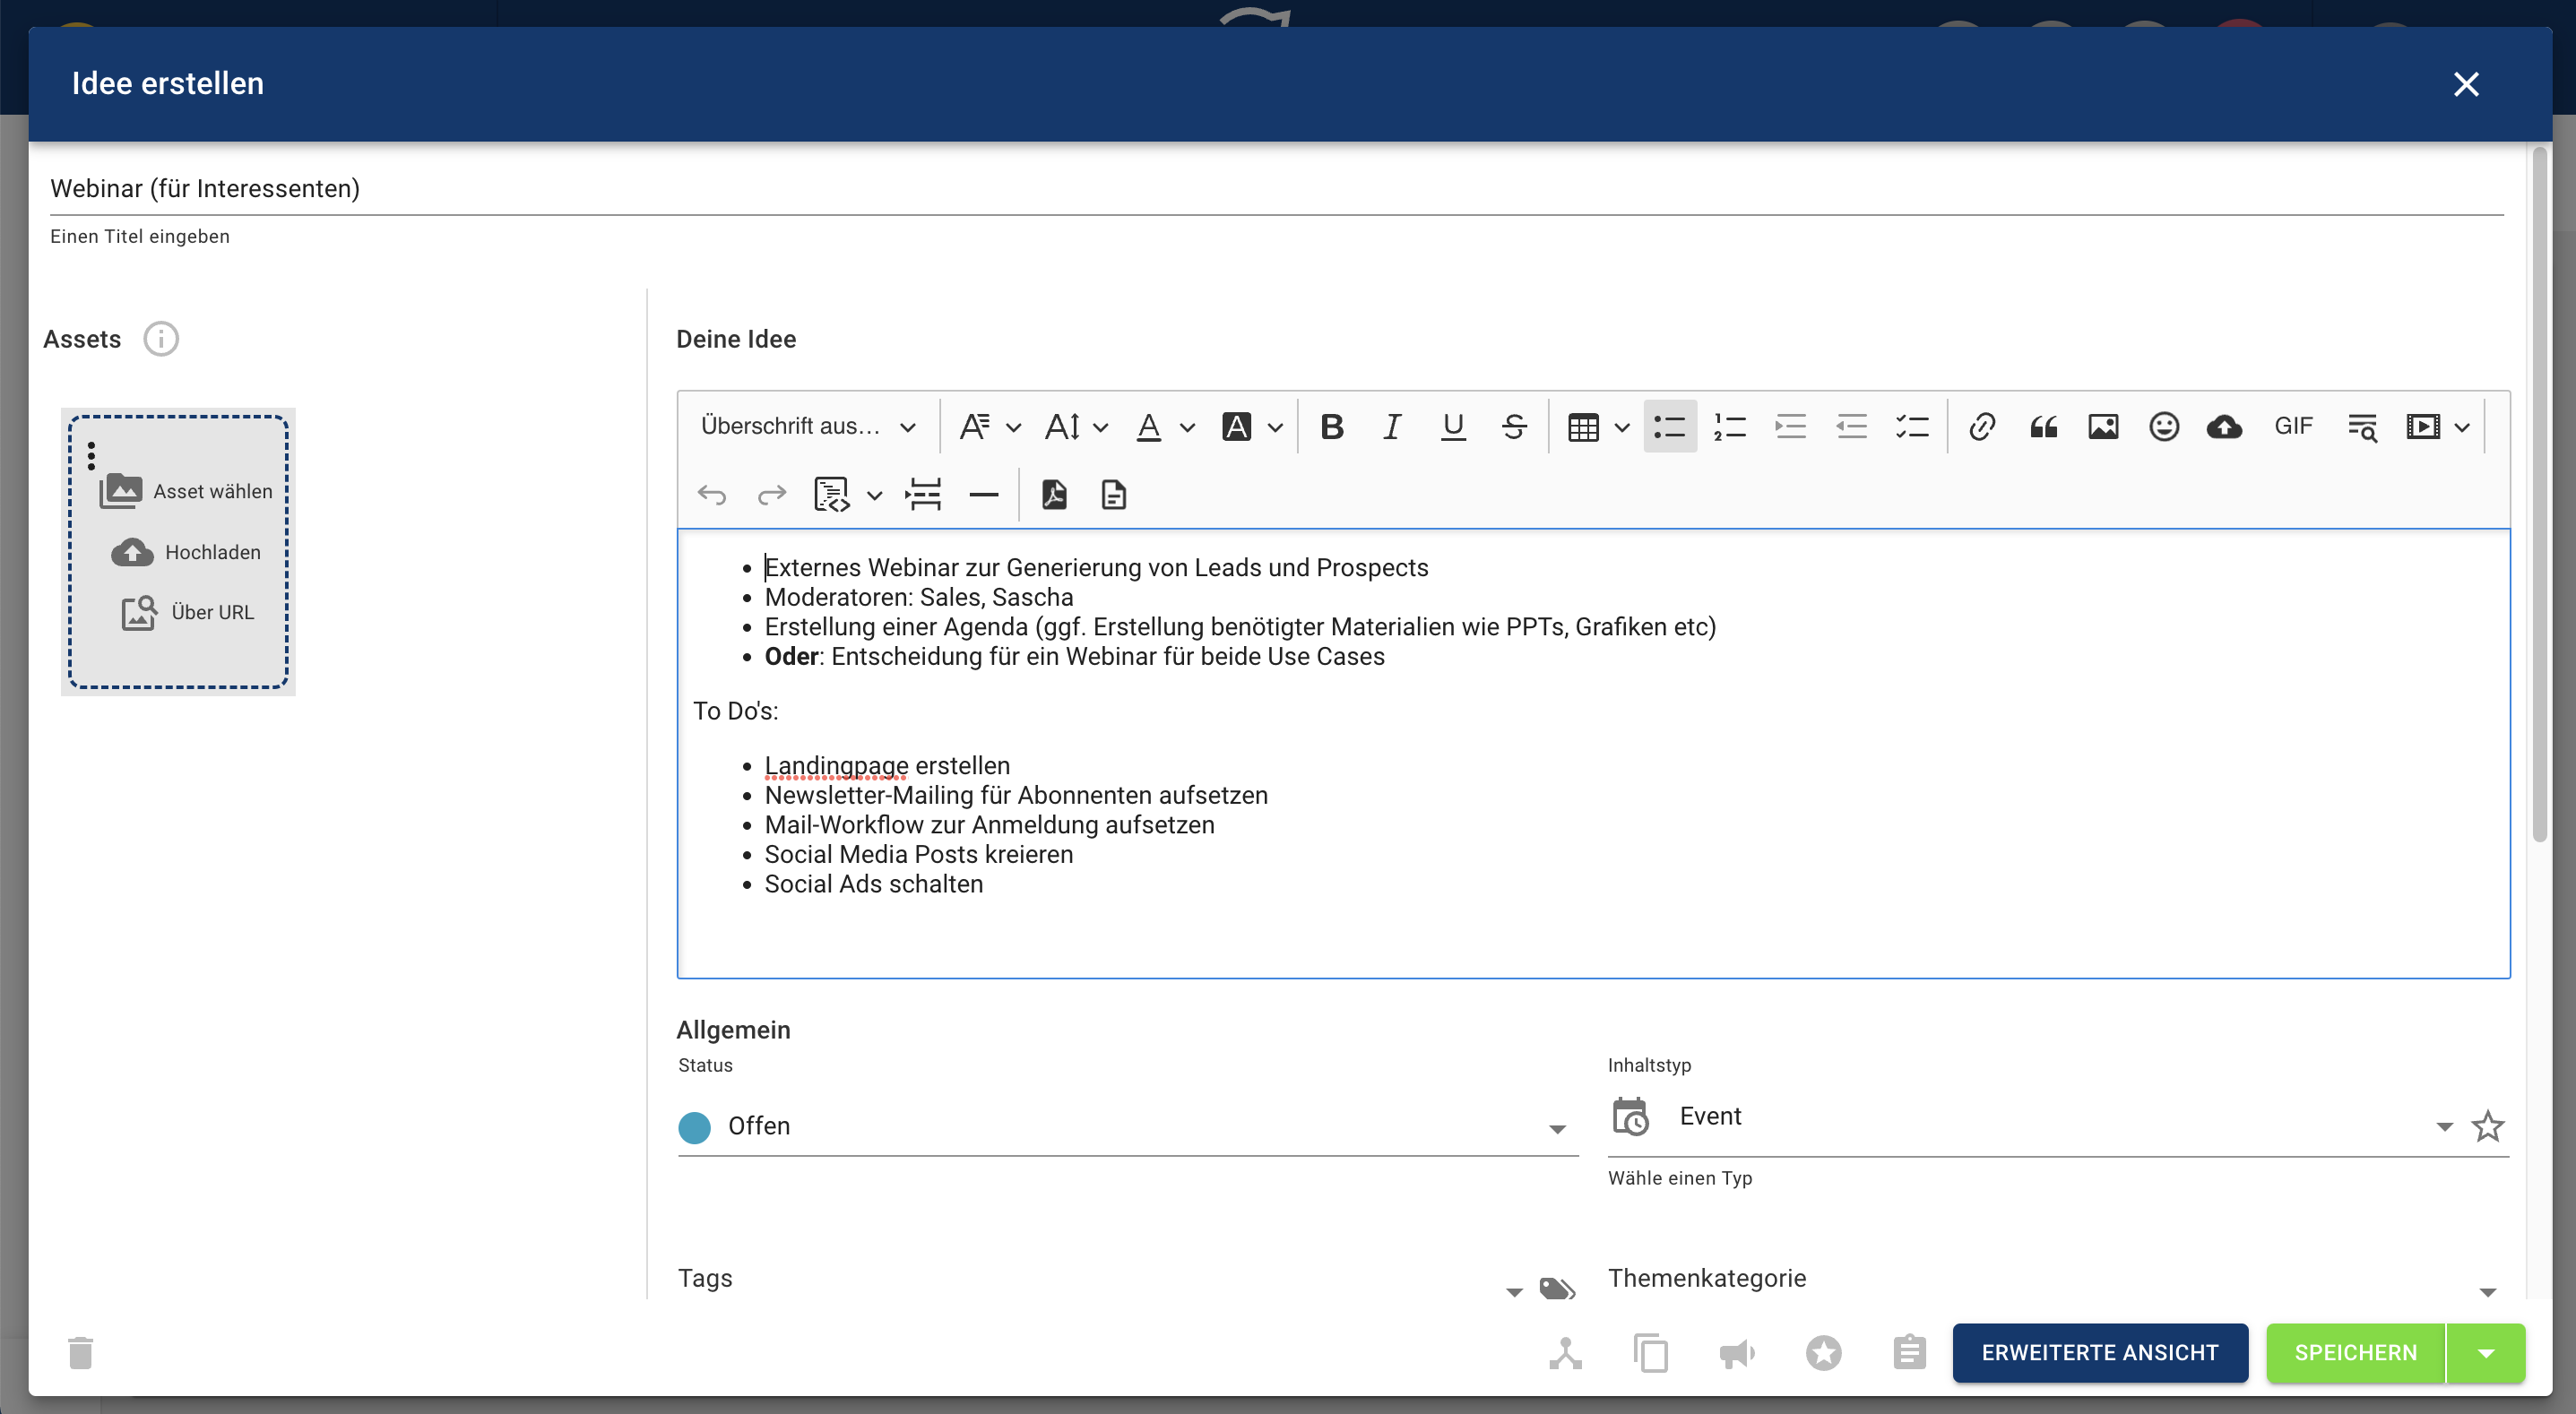Add an asset Über URL
The height and width of the screenshot is (1414, 2576).
click(188, 612)
